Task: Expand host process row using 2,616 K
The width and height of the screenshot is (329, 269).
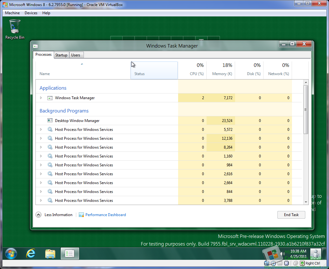Action: (x=41, y=174)
